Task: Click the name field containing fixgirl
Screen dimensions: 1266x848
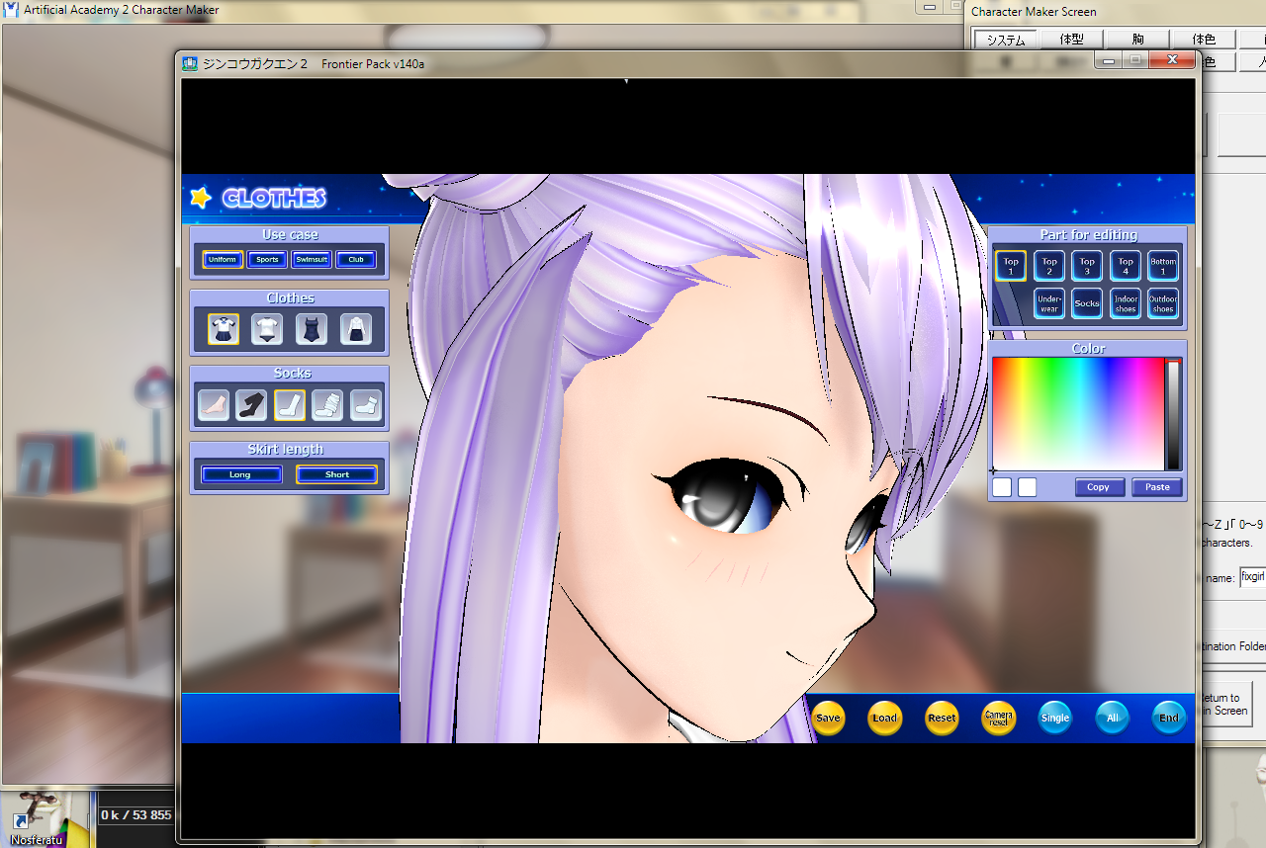Action: 1252,576
